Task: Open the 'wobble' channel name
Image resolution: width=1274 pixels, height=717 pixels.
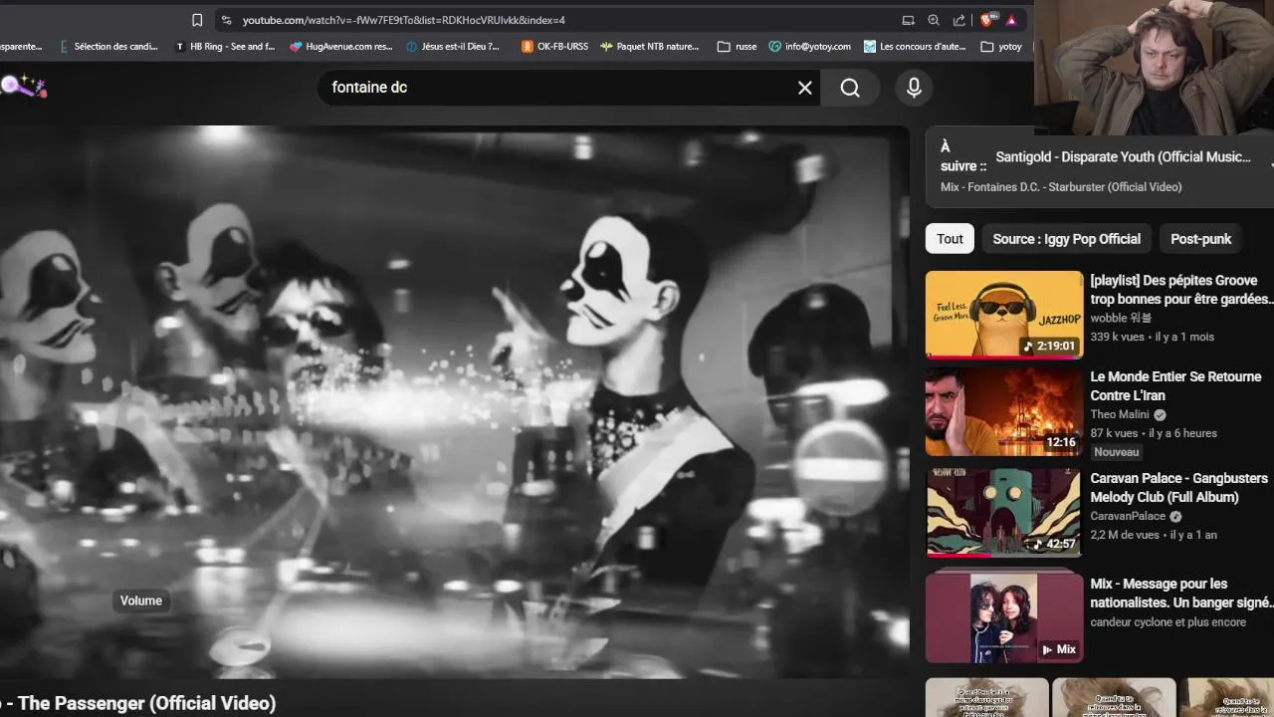Action: coord(1121,318)
